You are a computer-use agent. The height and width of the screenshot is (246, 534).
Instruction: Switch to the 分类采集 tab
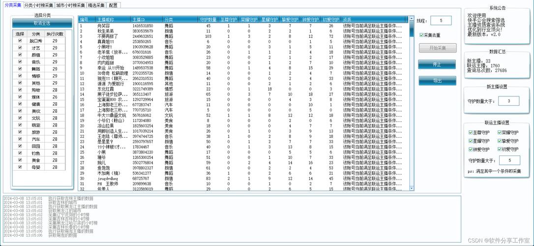pos(13,5)
